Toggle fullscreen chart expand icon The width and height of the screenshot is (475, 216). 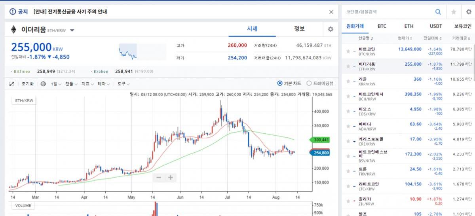[x=11, y=84]
